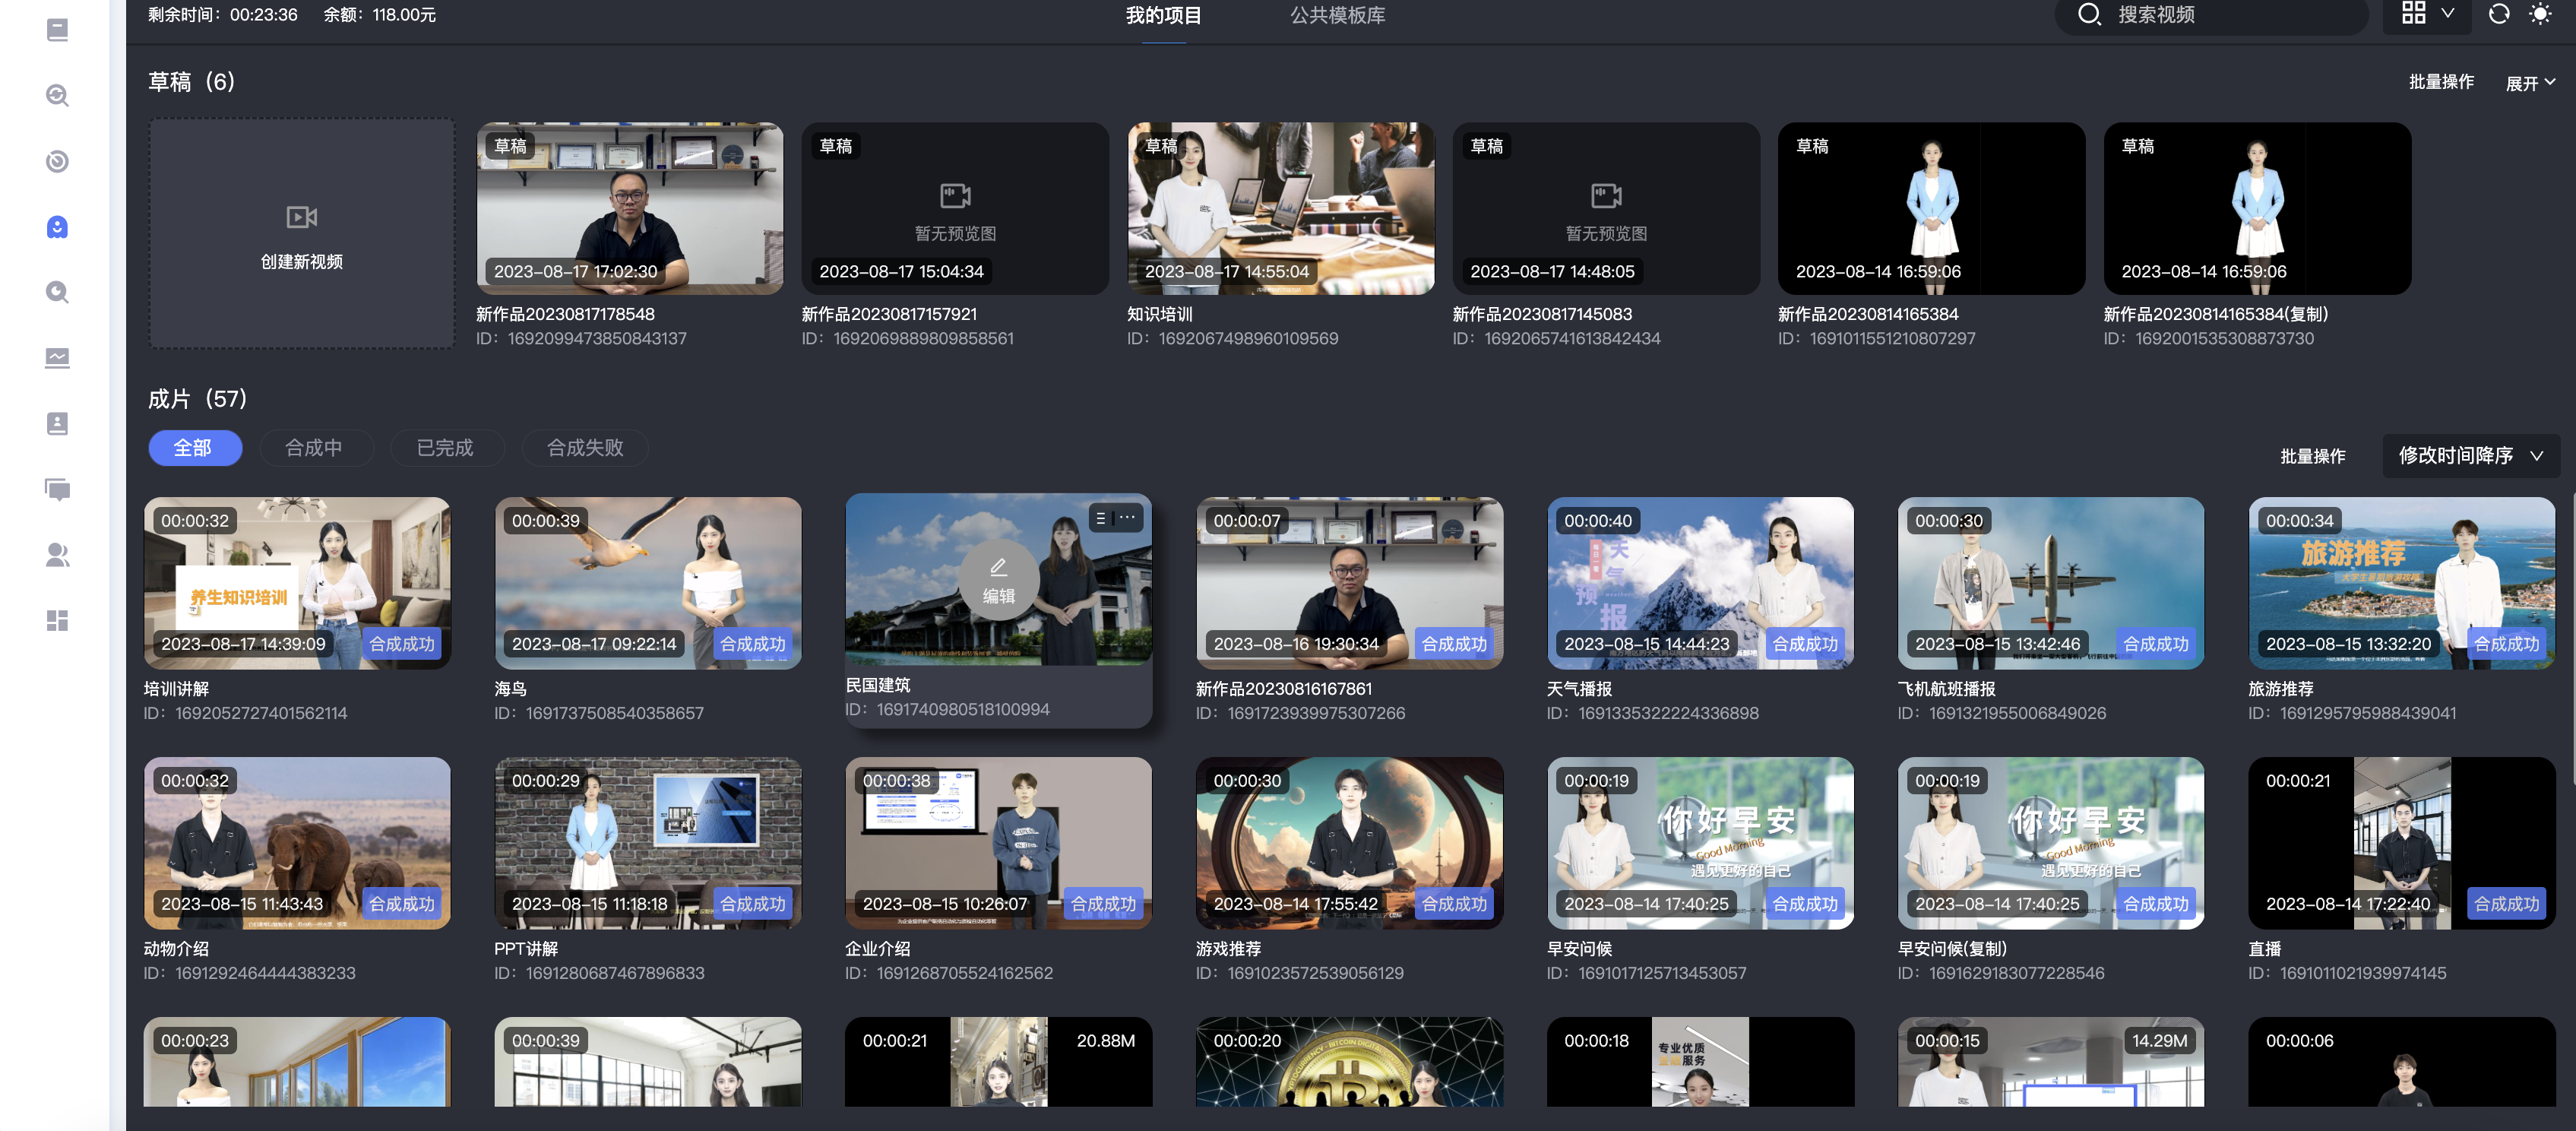Click the 编辑 pencil button on 民国建筑
Viewport: 2576px width, 1131px height.
[x=998, y=580]
